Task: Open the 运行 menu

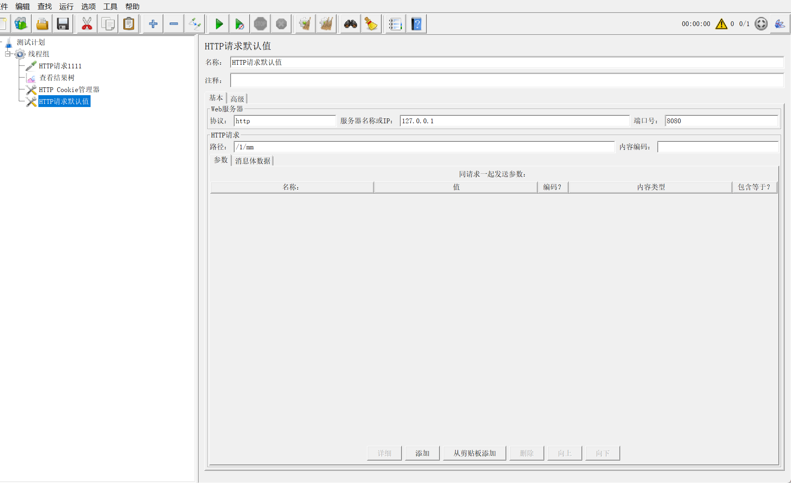Action: 66,6
